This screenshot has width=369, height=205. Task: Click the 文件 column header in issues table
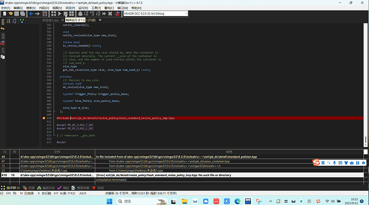[x=57, y=152]
